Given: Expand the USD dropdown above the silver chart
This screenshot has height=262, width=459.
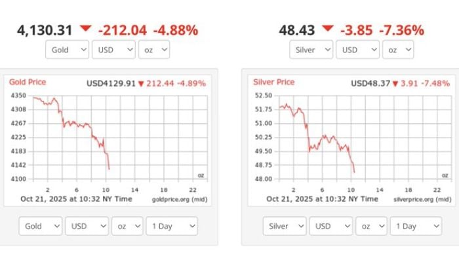Looking at the screenshot, I should 357,49.
